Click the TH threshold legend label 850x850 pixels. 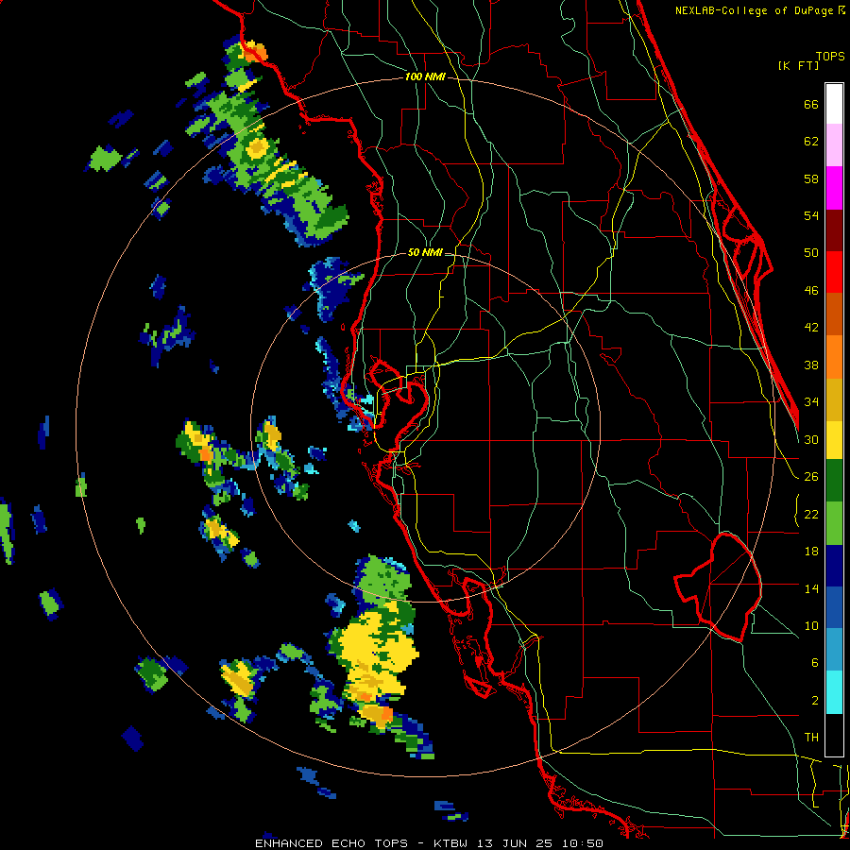(x=811, y=737)
